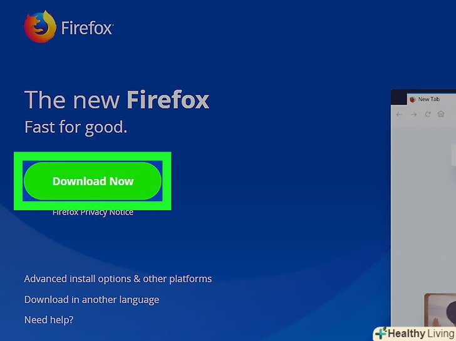456x341 pixels.
Task: Select Download in another language
Action: [x=91, y=300]
